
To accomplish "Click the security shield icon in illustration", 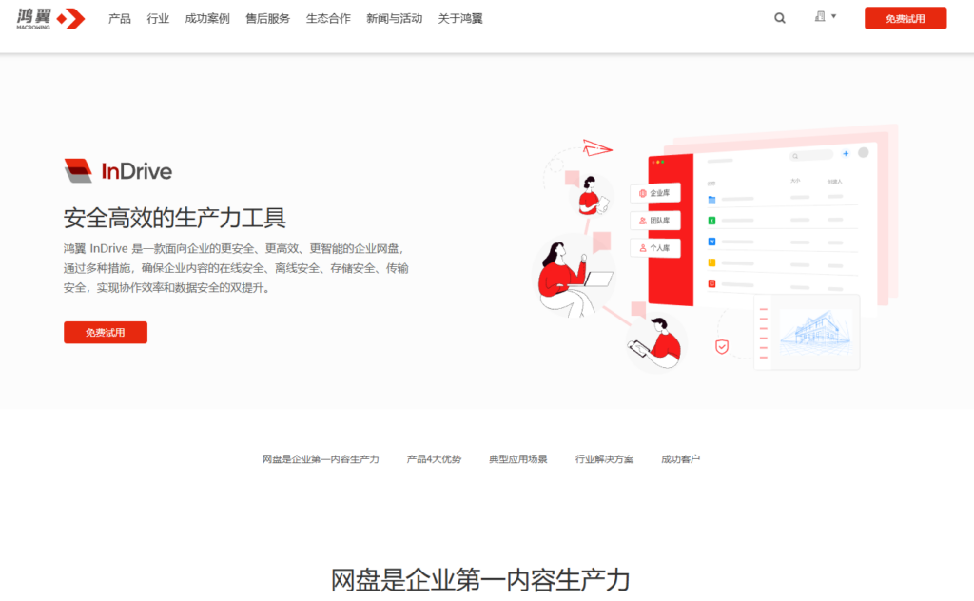I will click(722, 346).
